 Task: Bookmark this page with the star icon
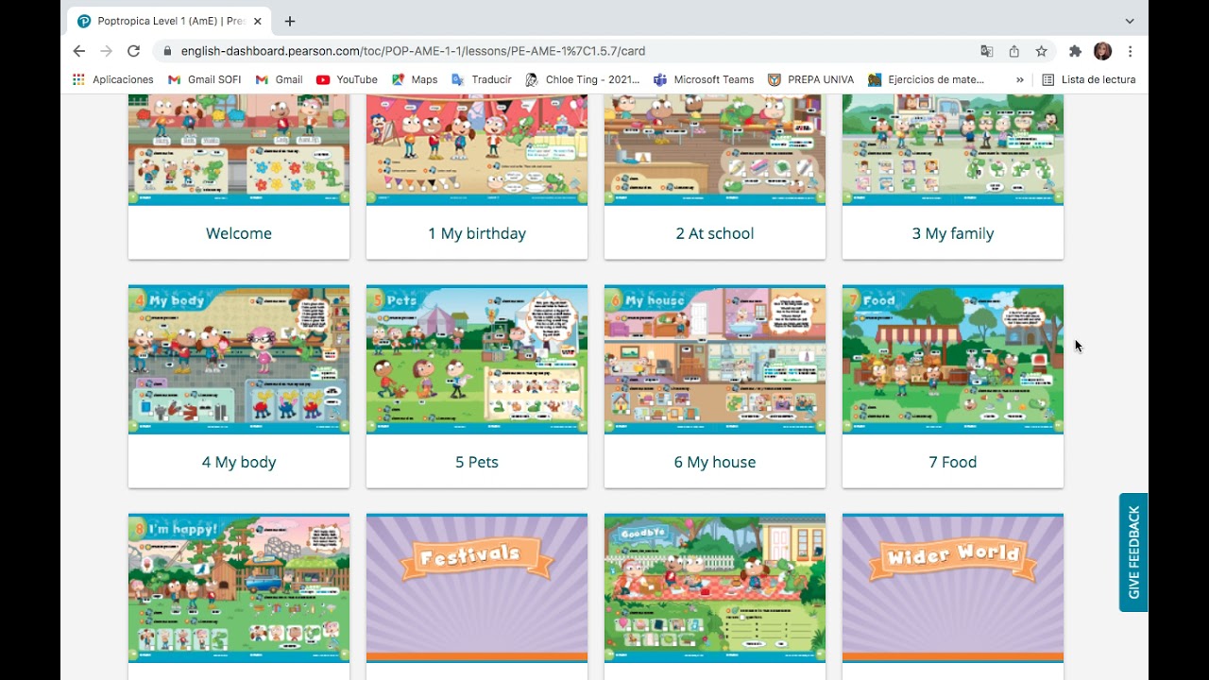pos(1041,51)
